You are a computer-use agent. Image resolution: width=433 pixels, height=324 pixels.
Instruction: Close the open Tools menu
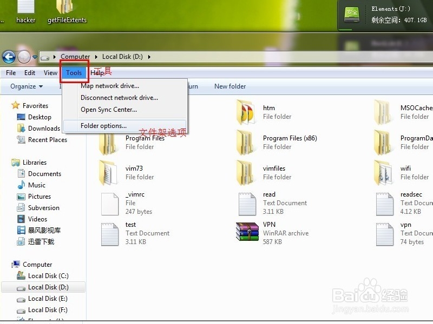pyautogui.click(x=74, y=73)
